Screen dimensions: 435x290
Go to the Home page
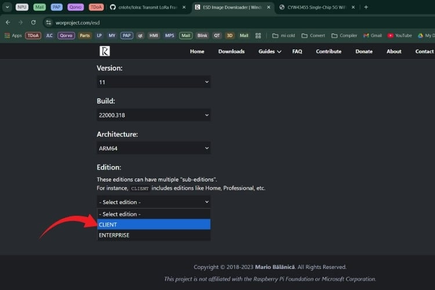(197, 52)
